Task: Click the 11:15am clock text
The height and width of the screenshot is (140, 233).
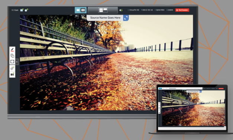Action: (x=15, y=10)
